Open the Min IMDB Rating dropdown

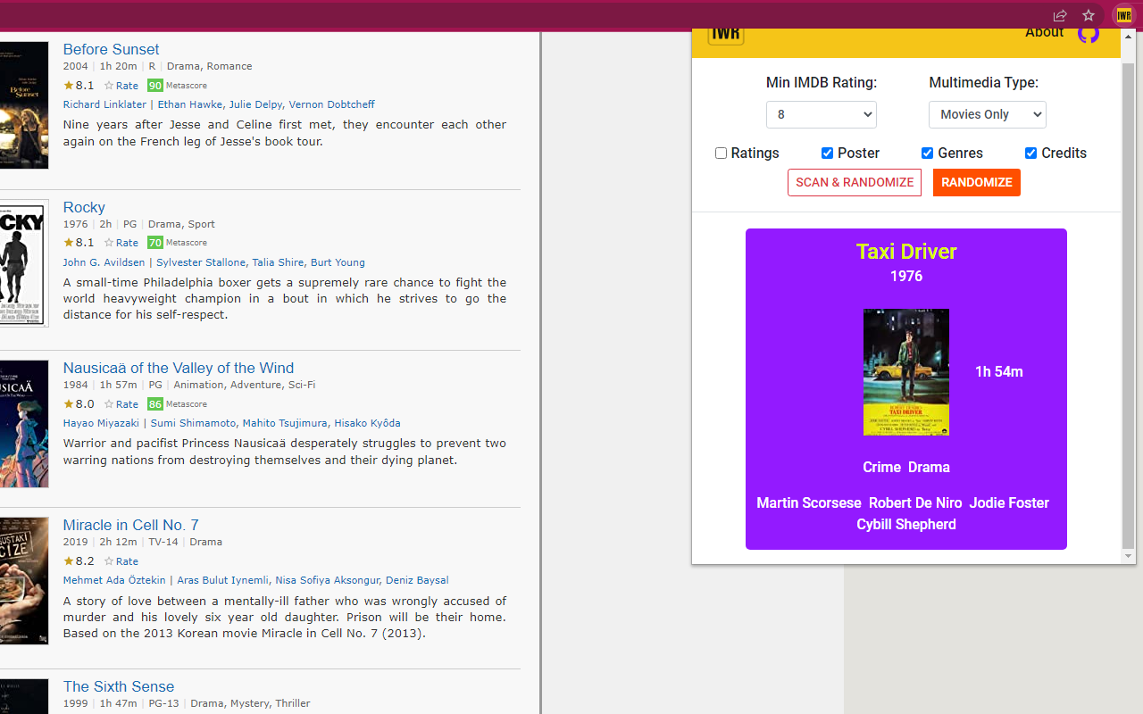click(822, 114)
